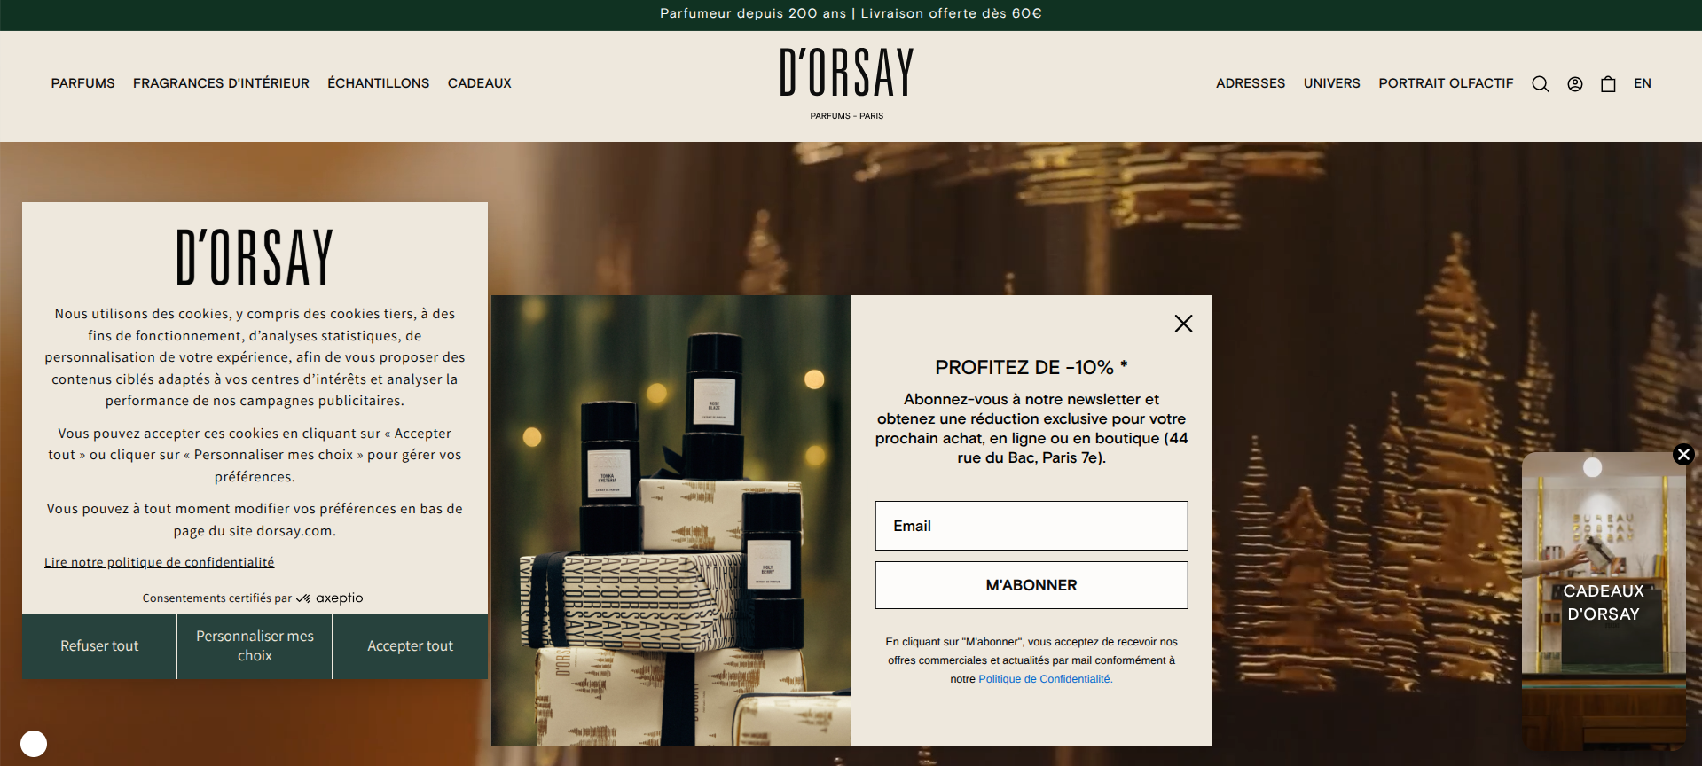Switch language to EN
The width and height of the screenshot is (1702, 766).
[1643, 83]
